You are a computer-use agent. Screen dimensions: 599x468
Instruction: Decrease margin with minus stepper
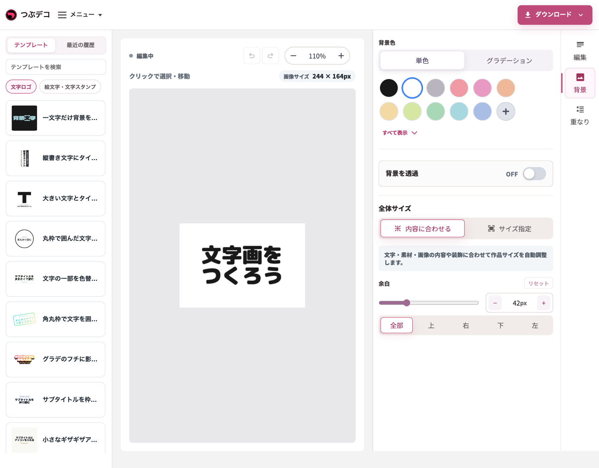[x=495, y=303]
